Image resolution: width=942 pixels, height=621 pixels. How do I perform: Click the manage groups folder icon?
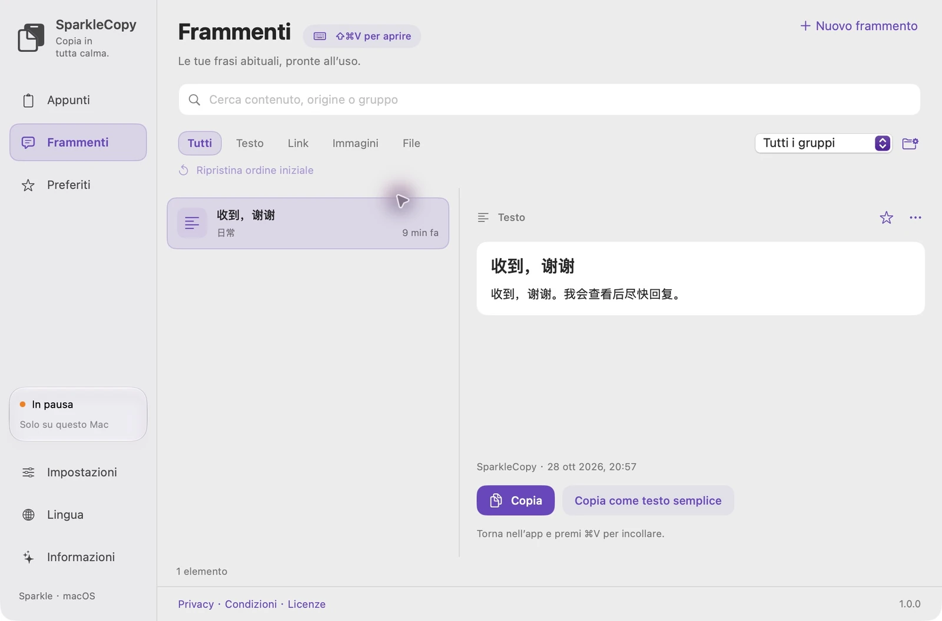(x=910, y=143)
